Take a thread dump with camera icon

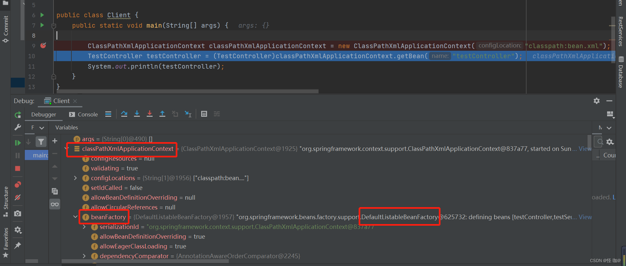pos(18,213)
